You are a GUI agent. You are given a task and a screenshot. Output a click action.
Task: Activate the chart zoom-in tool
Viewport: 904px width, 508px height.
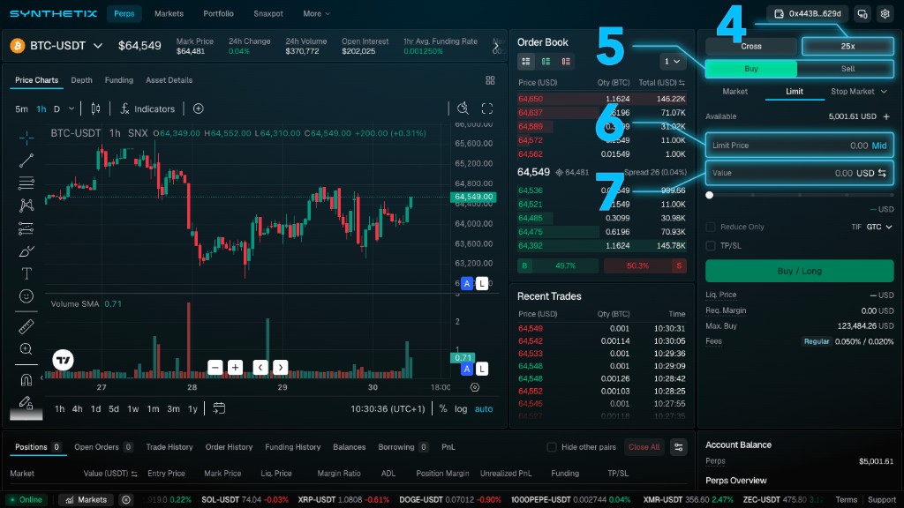pyautogui.click(x=26, y=349)
